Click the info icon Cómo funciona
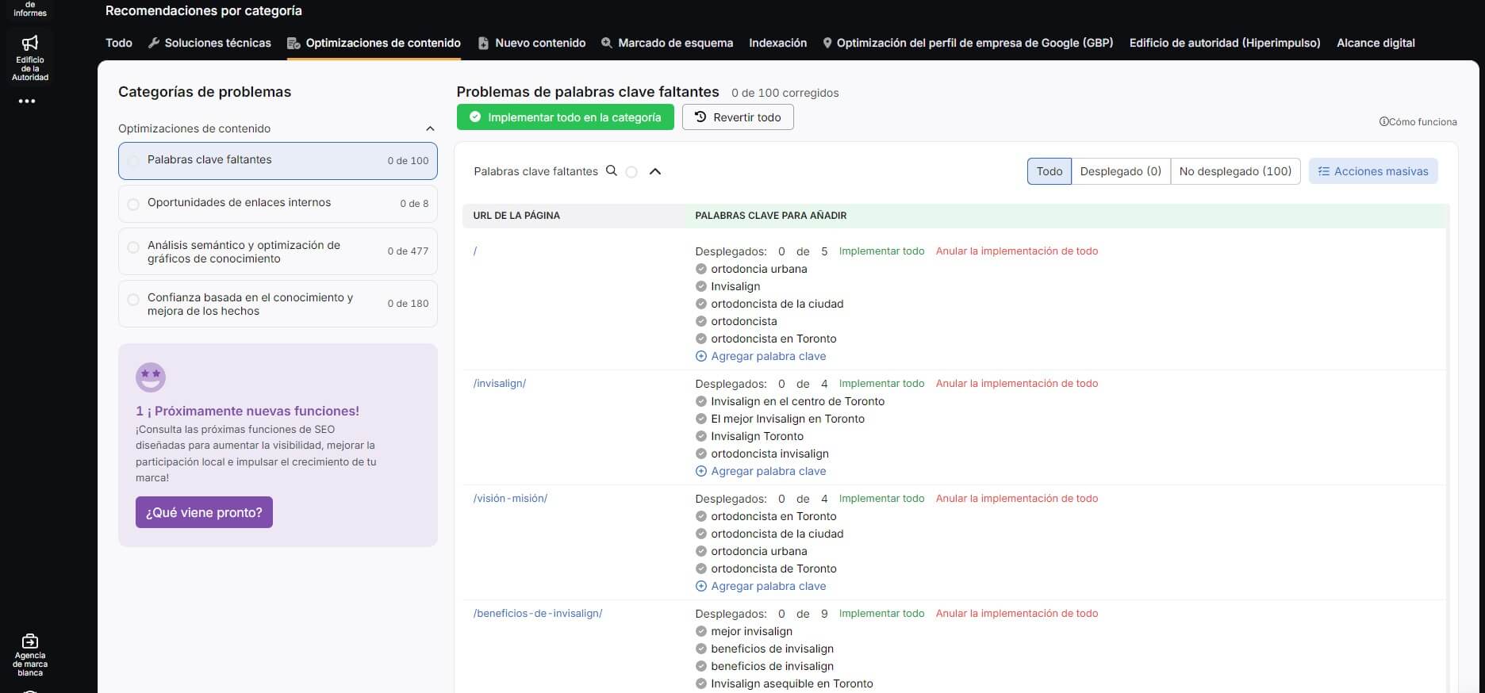Viewport: 1485px width, 693px height. [x=1383, y=121]
